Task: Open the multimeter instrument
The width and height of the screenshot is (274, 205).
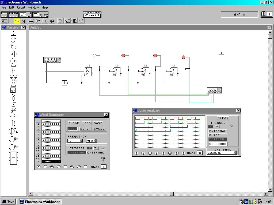Action: point(4,15)
